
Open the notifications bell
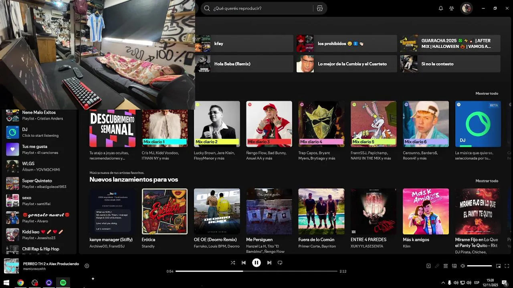[x=441, y=8]
